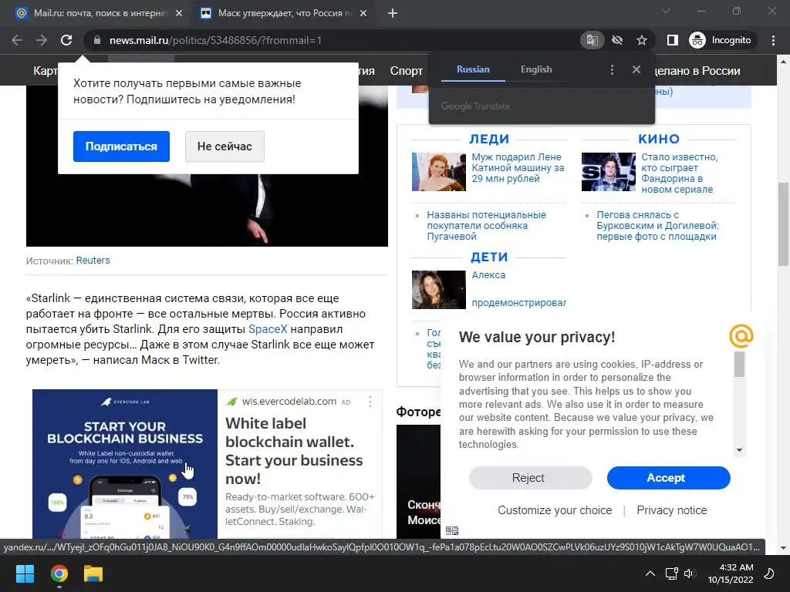Click the SpaceX link in the article
Image resolution: width=790 pixels, height=592 pixels.
[268, 329]
